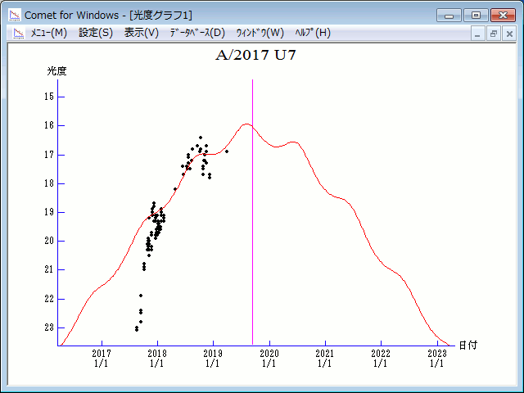Restore down the inner graph child window
Screen dimensions: 524x393
(494, 34)
